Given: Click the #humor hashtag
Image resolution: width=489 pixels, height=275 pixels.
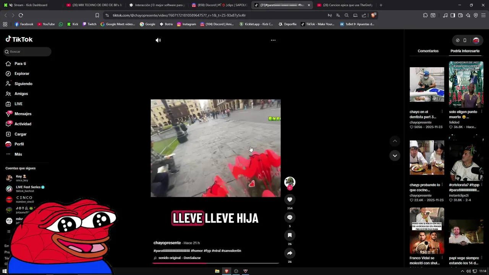Looking at the screenshot, I should [197, 251].
